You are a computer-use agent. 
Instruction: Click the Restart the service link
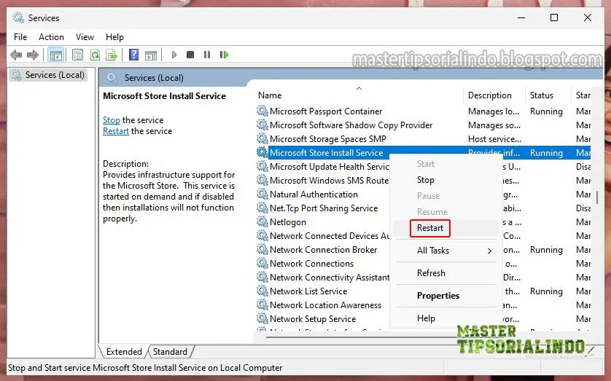point(116,131)
